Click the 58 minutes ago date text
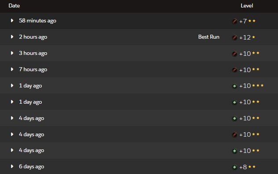 point(37,21)
